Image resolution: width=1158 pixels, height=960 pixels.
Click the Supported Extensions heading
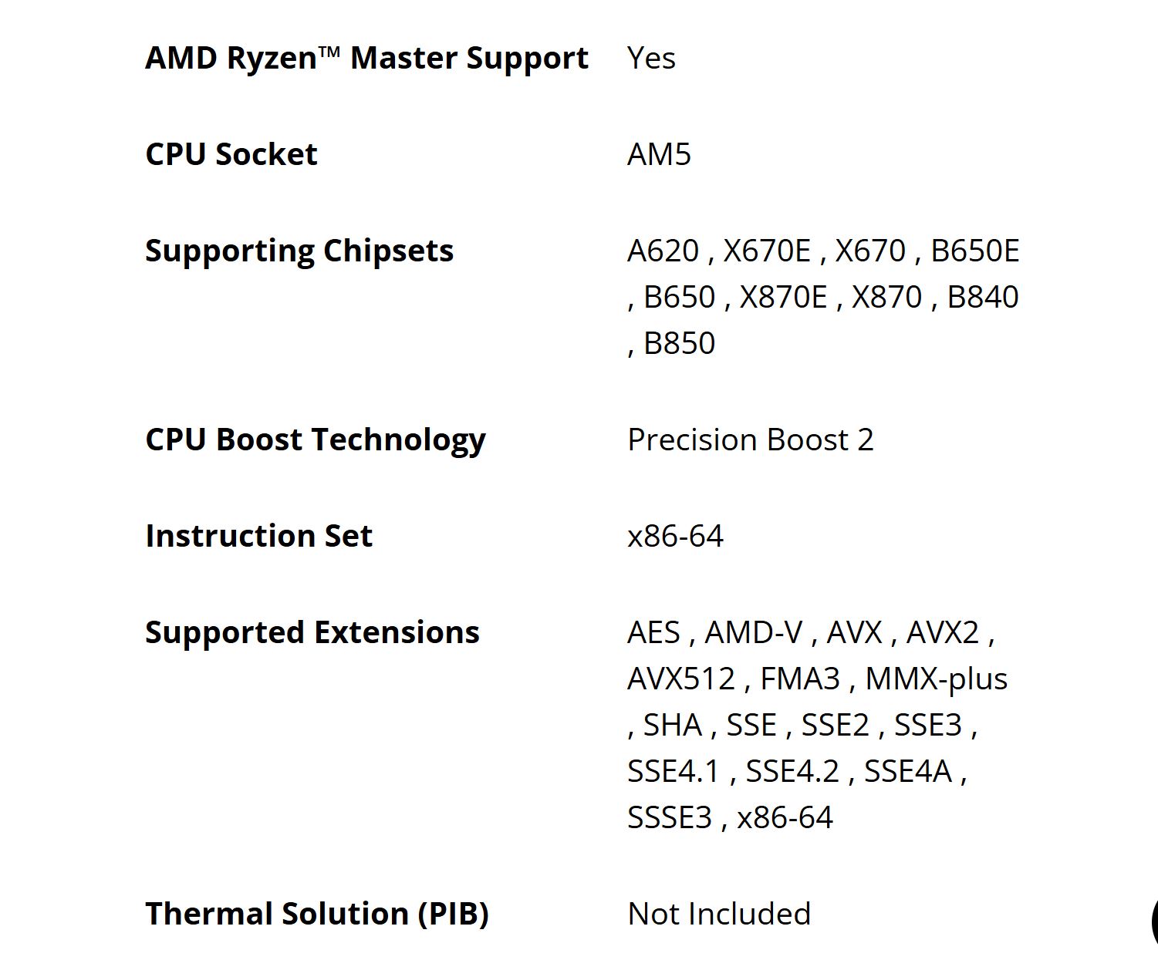pos(312,632)
